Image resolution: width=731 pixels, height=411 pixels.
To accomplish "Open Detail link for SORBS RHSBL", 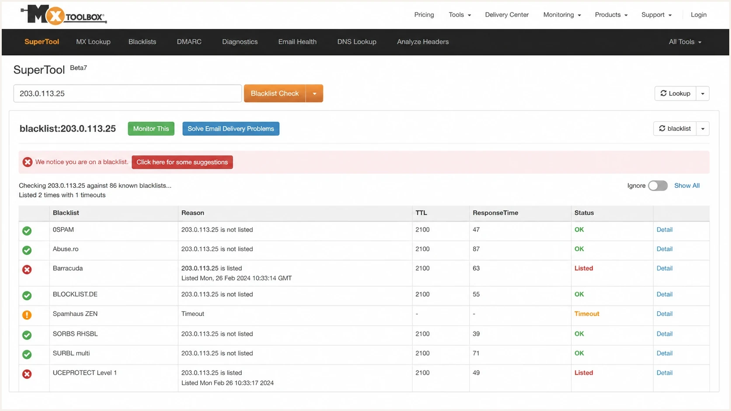I will [664, 334].
